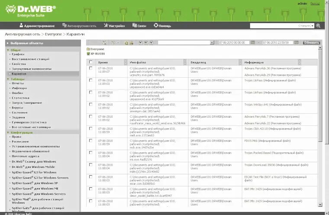Open Инфекции table in sidebar
The width and height of the screenshot is (329, 215).
pos(19,88)
